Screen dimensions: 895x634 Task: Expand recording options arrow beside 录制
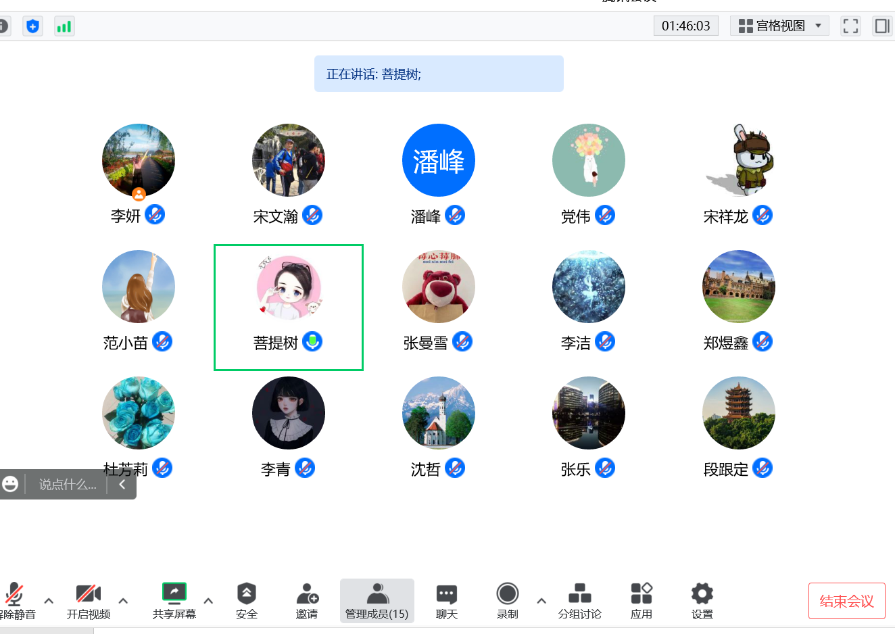541,600
